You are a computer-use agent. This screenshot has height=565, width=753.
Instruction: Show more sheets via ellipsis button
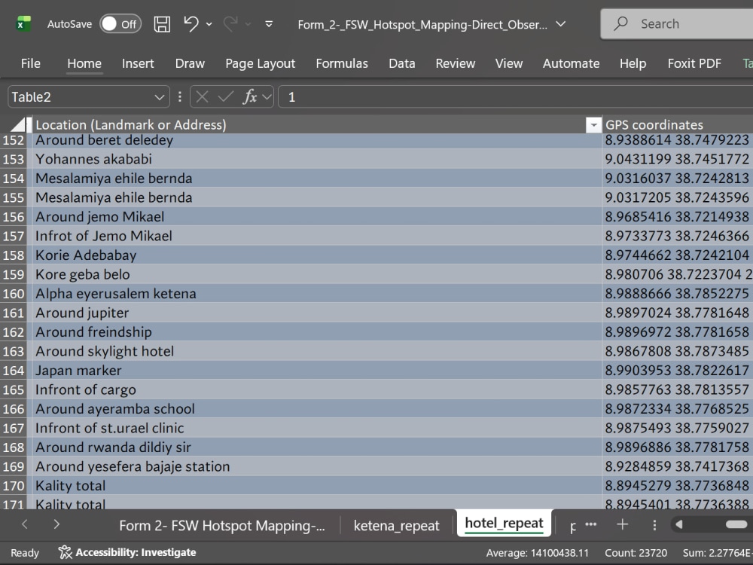(590, 524)
